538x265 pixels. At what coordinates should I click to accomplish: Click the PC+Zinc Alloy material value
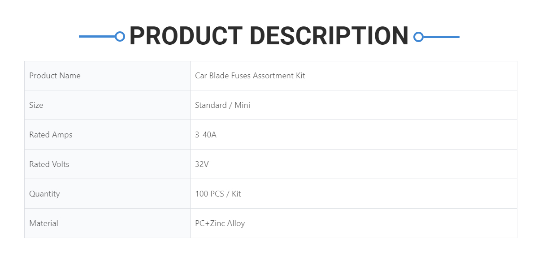point(220,223)
